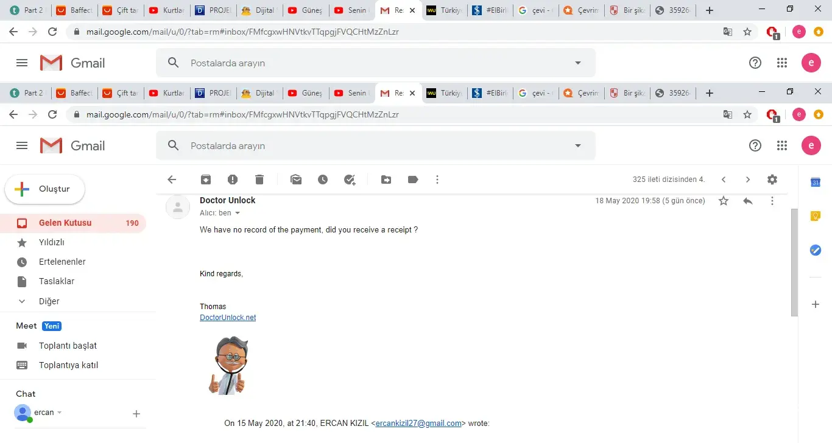The image size is (832, 443).
Task: Click the Oluştur compose button
Action: tap(45, 189)
